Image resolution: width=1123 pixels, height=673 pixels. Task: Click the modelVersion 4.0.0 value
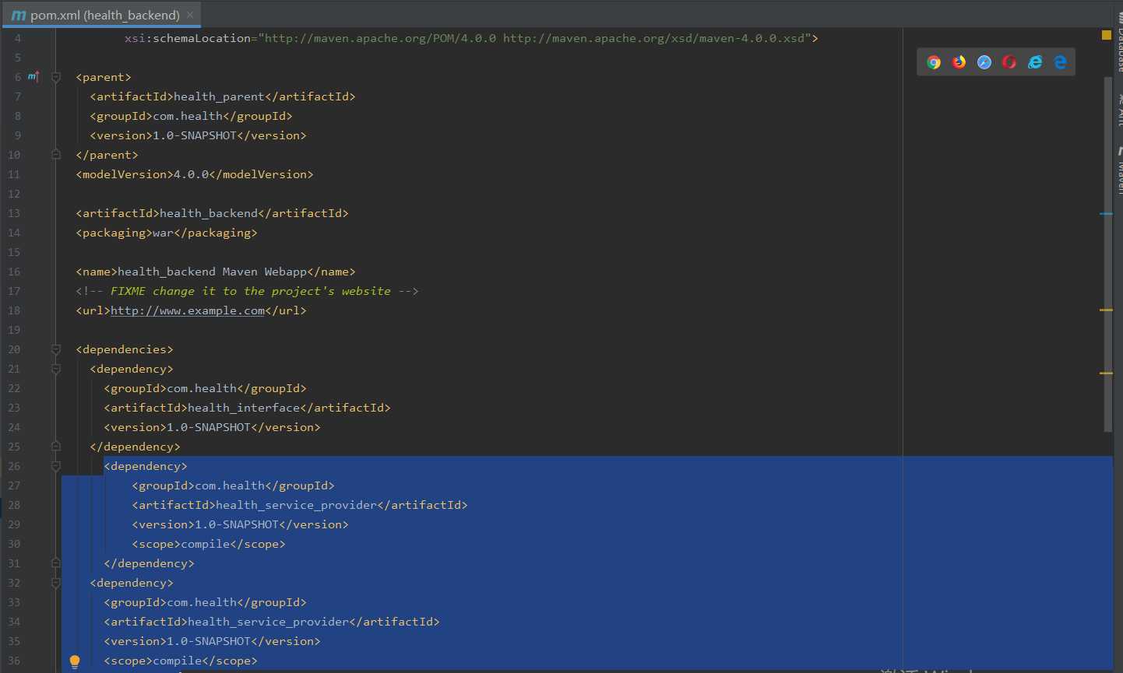[x=191, y=174]
